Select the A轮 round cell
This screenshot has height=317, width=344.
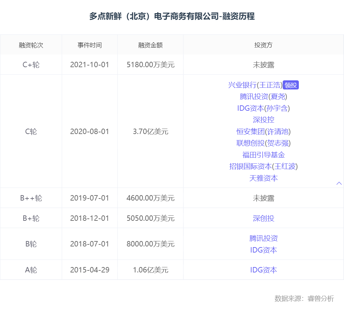pyautogui.click(x=31, y=270)
